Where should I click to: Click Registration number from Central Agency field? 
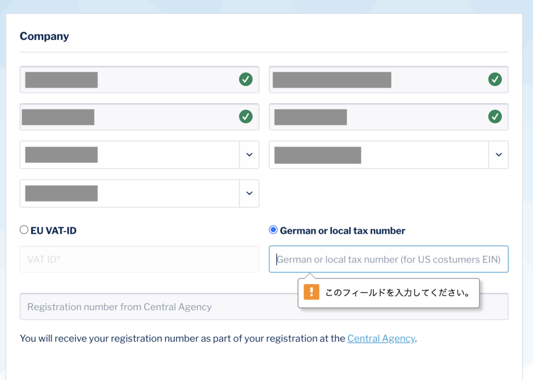point(156,307)
